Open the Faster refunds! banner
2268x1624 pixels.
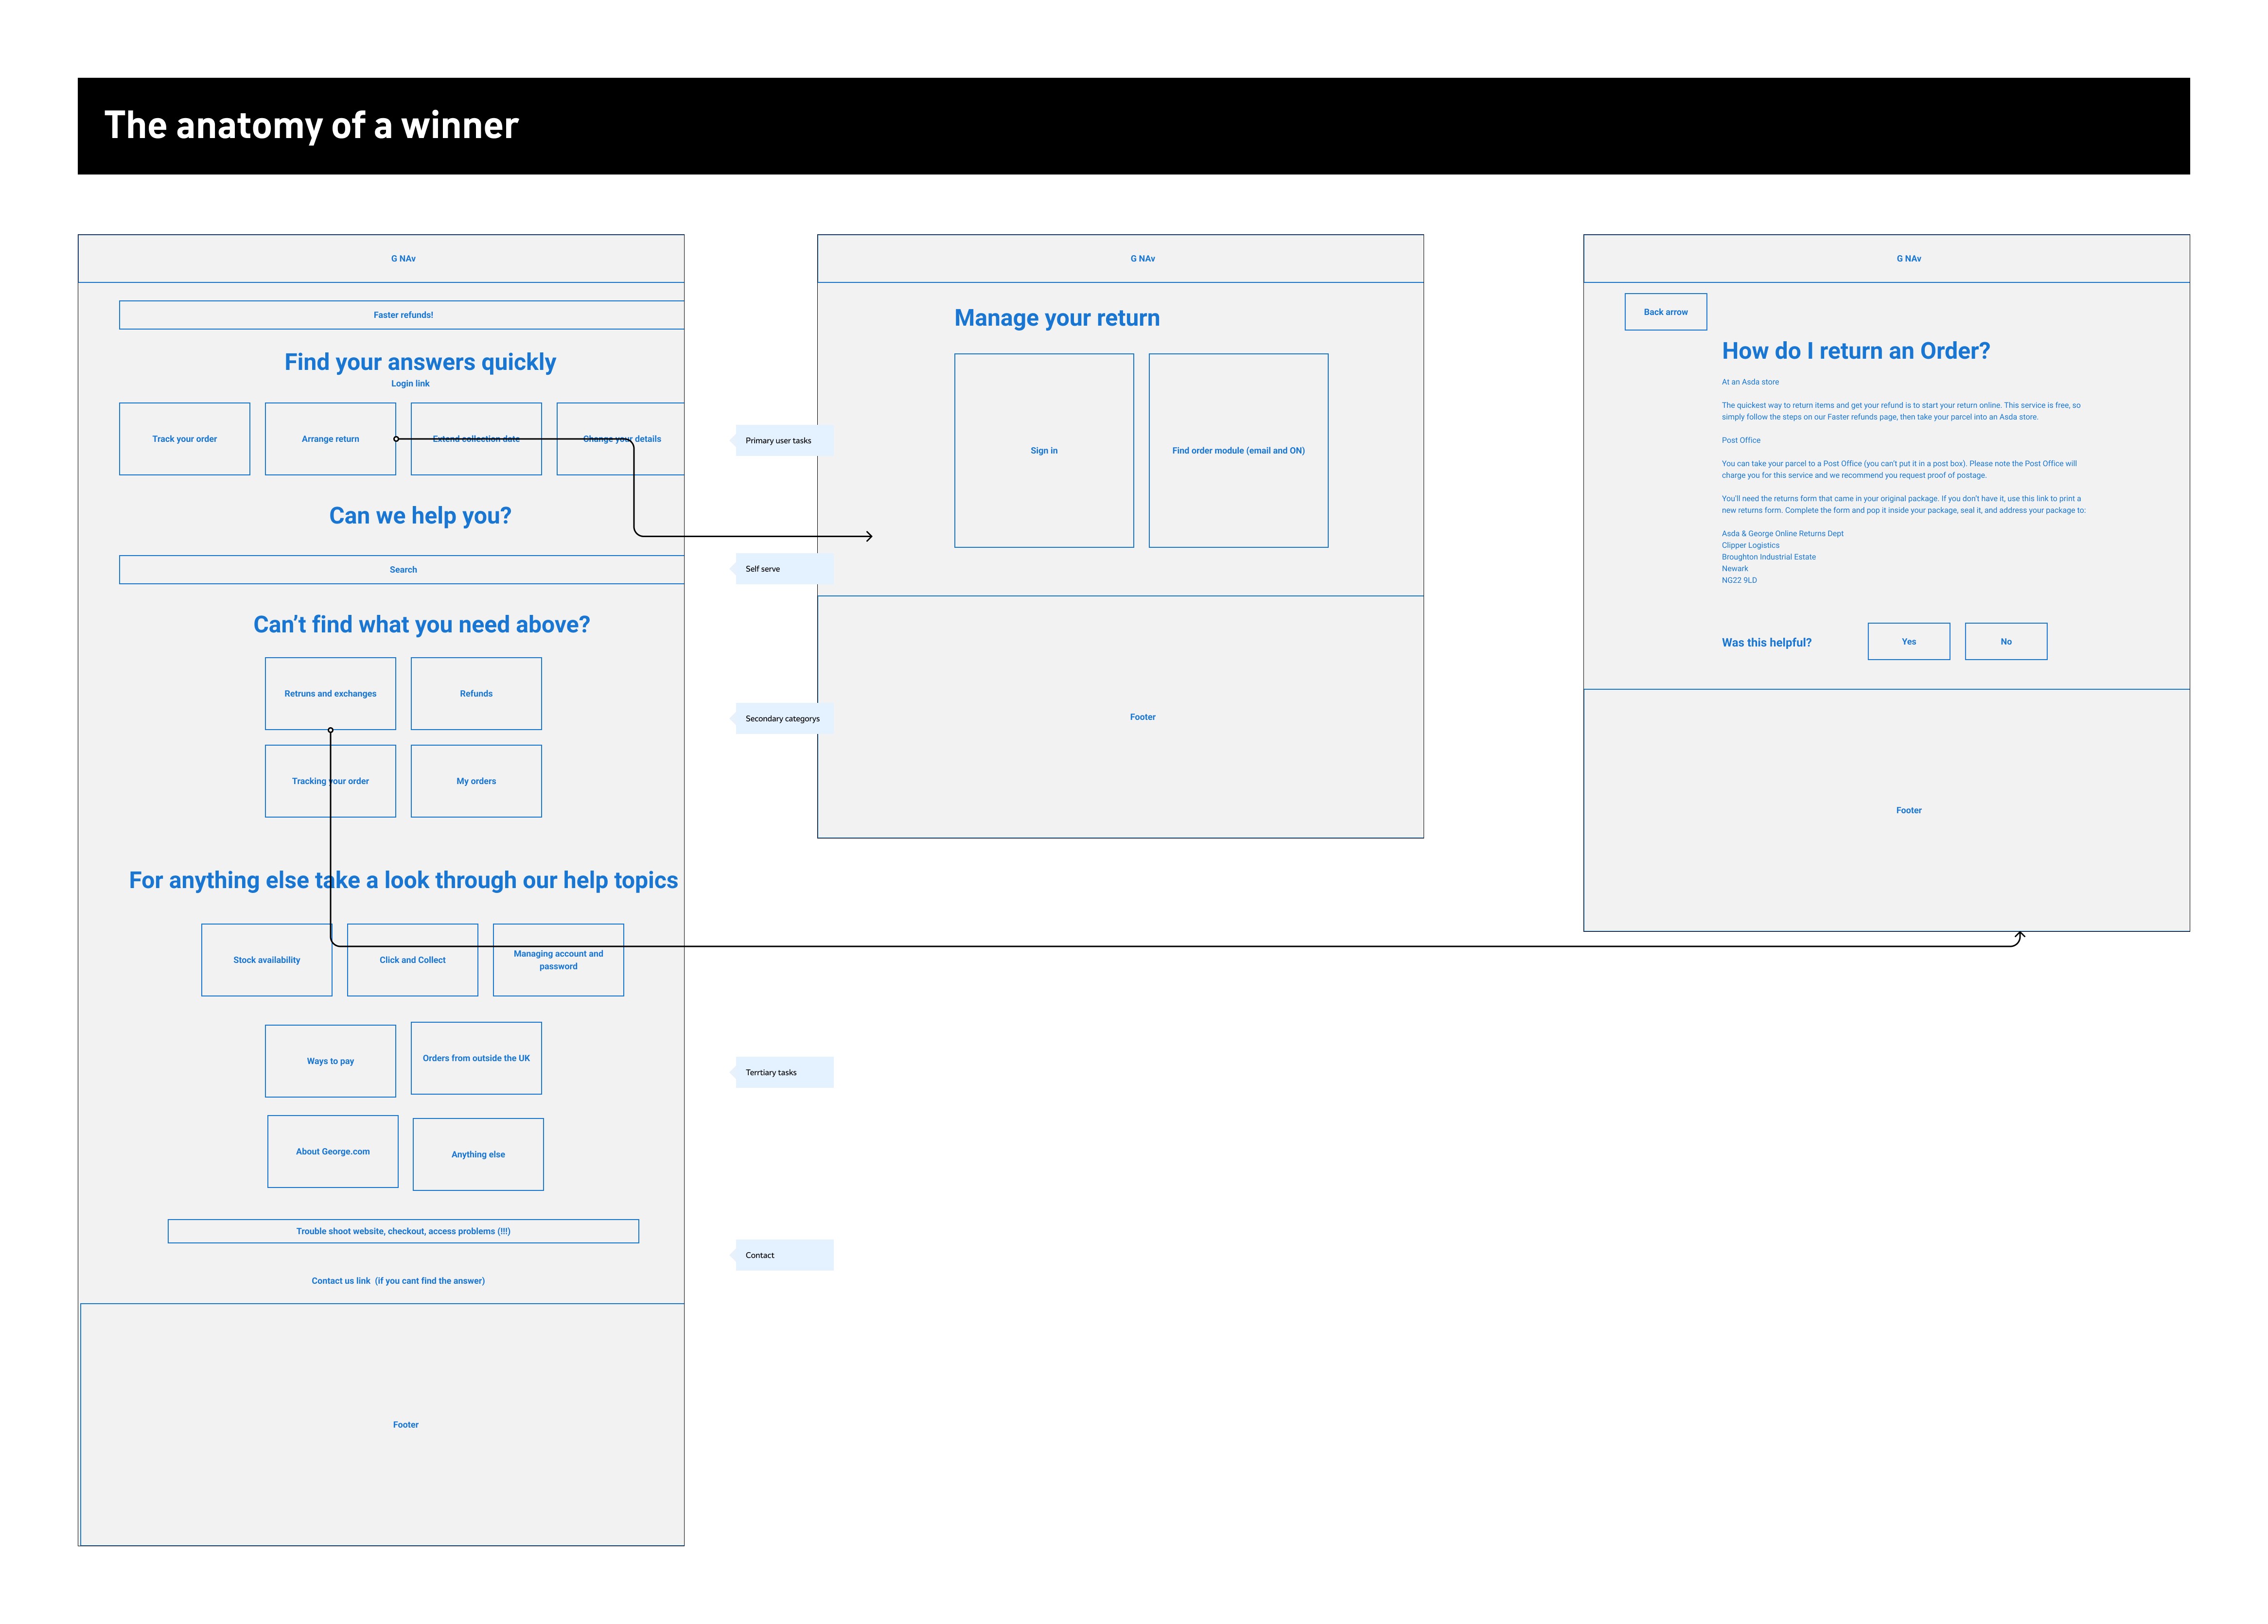pyautogui.click(x=402, y=315)
